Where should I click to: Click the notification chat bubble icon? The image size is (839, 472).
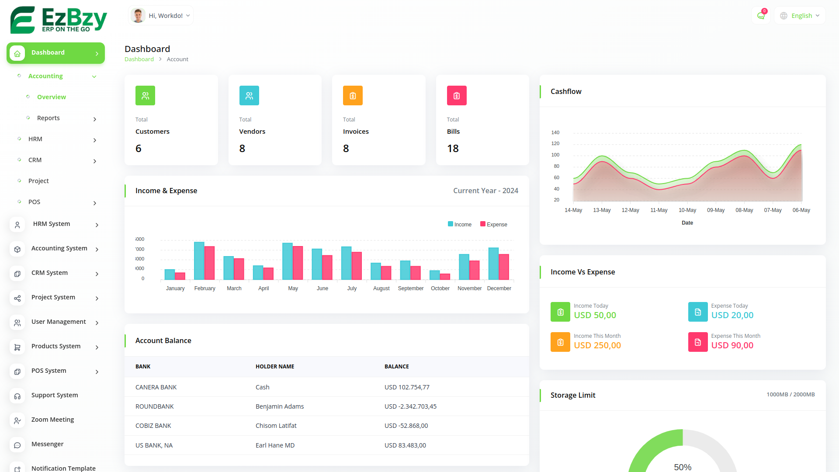761,16
